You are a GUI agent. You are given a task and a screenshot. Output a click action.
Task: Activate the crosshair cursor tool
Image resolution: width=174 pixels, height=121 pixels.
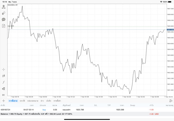pos(4,69)
